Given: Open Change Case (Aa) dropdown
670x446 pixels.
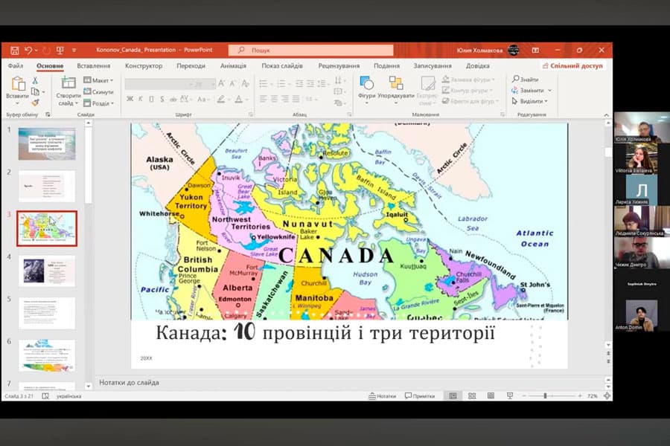Looking at the screenshot, I should 203,99.
